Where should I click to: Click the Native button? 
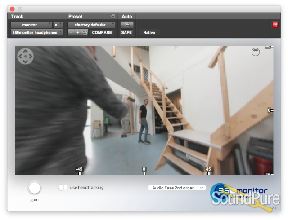(x=148, y=33)
